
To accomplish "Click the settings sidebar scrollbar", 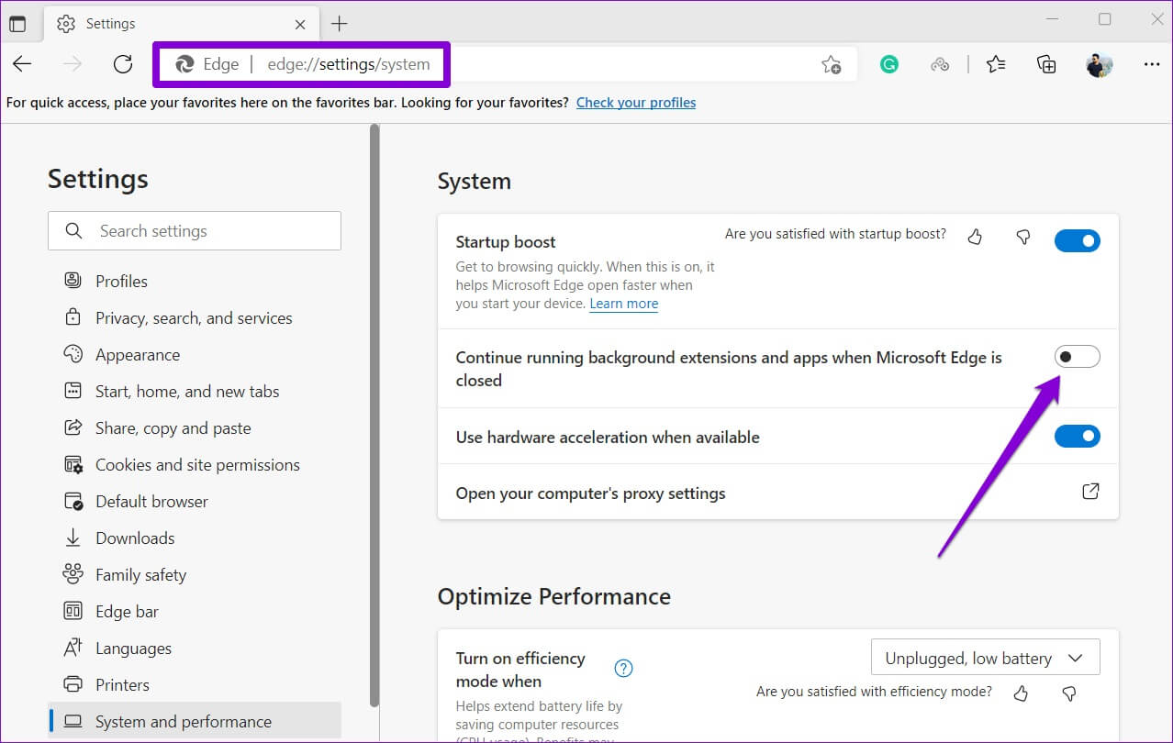I will pyautogui.click(x=374, y=415).
